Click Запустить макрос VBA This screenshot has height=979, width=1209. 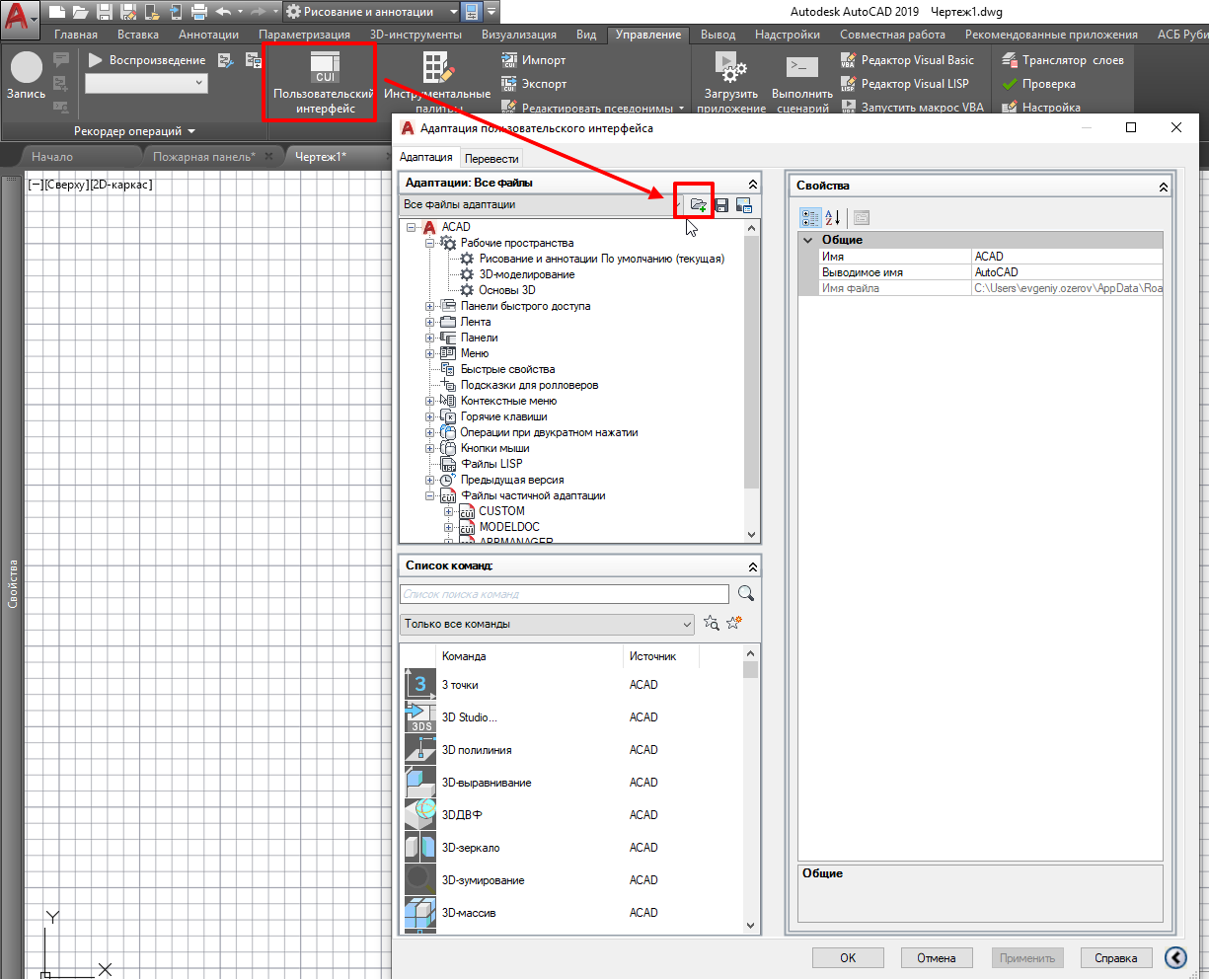coord(912,108)
